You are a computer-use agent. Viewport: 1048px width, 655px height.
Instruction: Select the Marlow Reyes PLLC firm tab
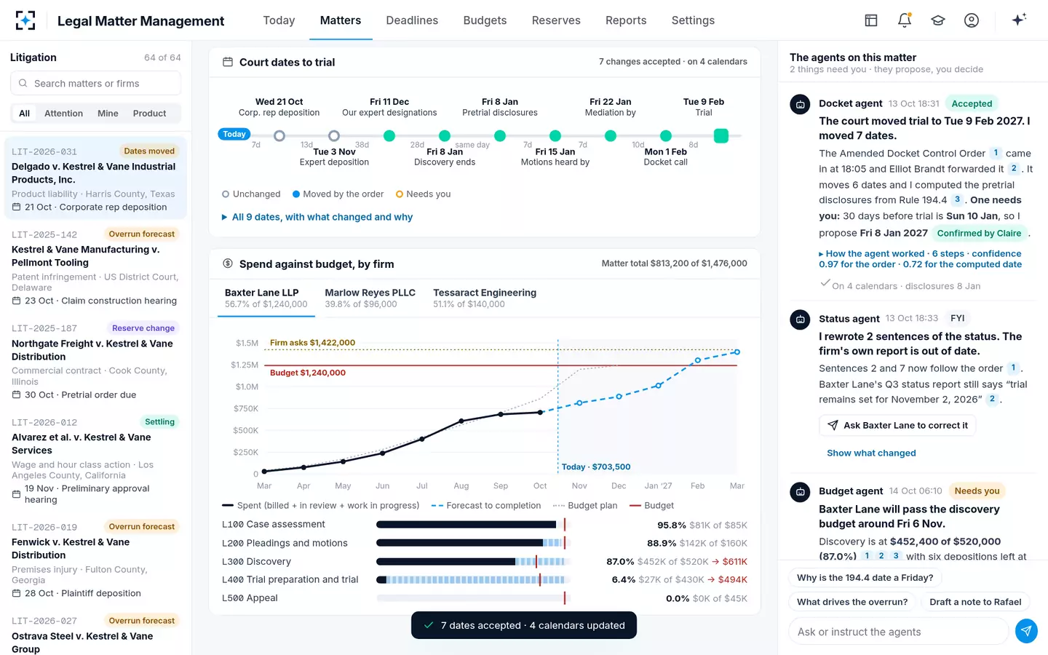(x=370, y=298)
